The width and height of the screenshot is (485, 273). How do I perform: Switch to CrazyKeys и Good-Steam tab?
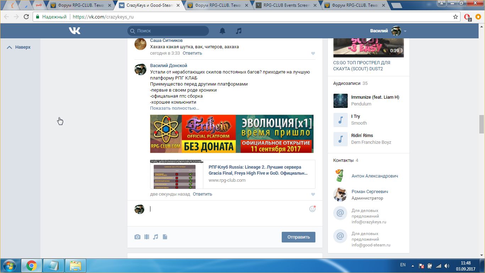(x=149, y=6)
